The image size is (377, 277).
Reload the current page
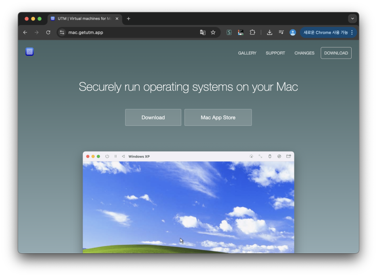pos(48,33)
